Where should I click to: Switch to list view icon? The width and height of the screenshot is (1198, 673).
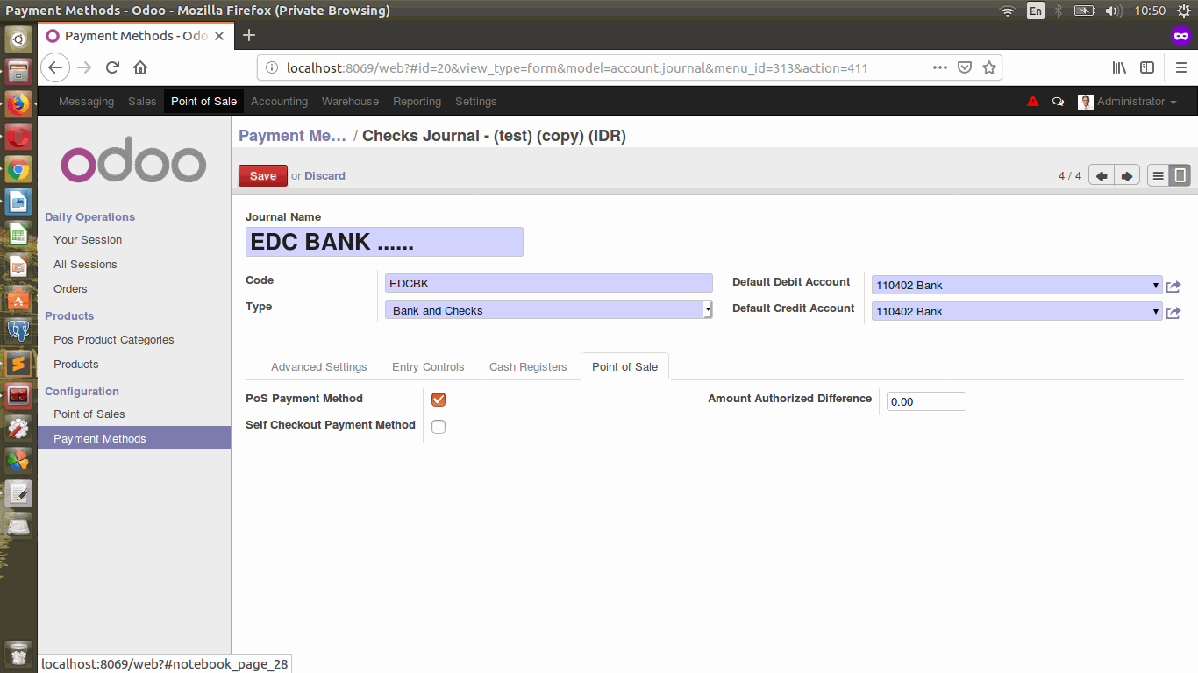[x=1158, y=176]
